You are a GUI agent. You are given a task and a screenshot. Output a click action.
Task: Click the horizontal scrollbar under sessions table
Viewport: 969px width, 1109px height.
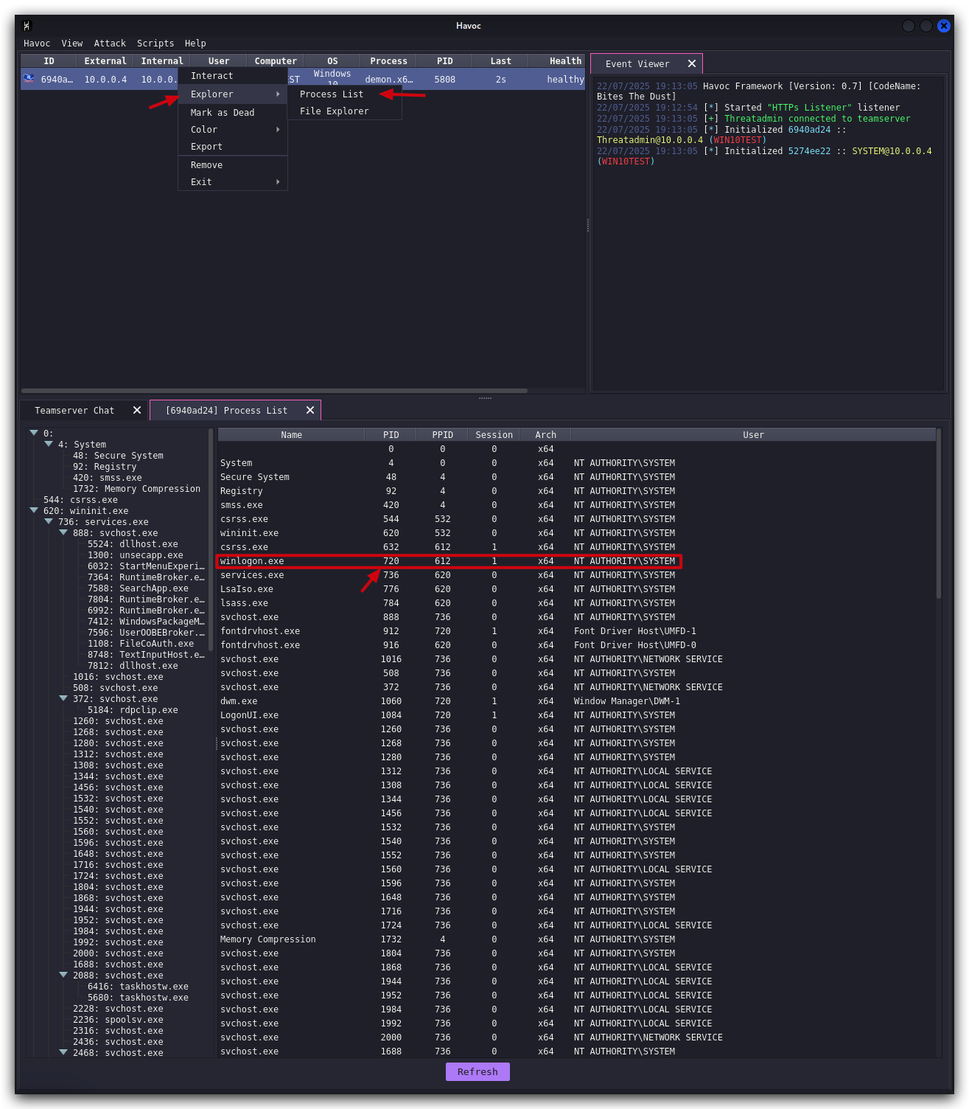pyautogui.click(x=274, y=391)
